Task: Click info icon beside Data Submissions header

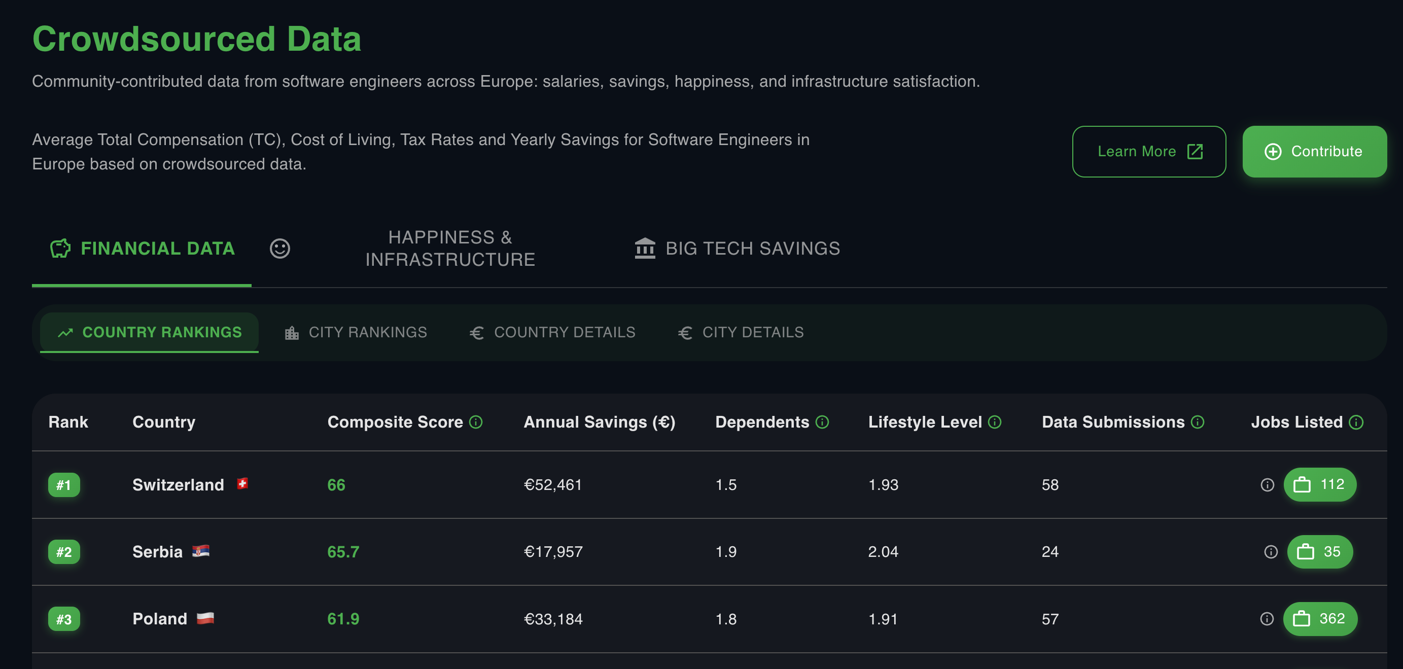Action: tap(1197, 422)
